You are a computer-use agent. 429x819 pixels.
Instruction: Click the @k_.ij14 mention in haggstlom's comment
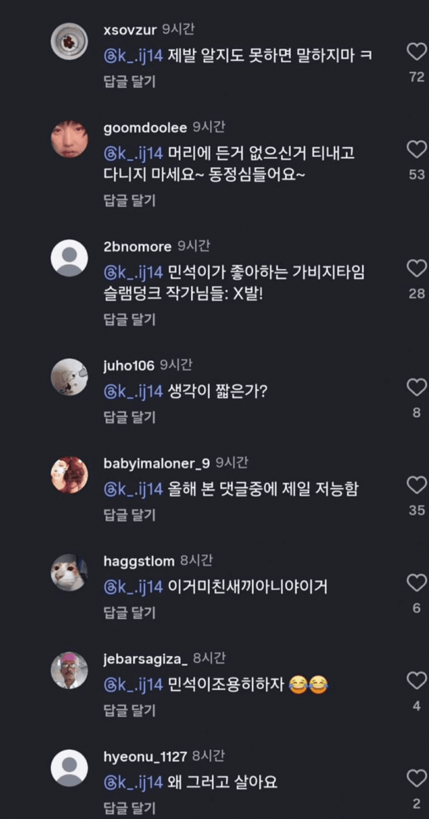click(x=133, y=587)
